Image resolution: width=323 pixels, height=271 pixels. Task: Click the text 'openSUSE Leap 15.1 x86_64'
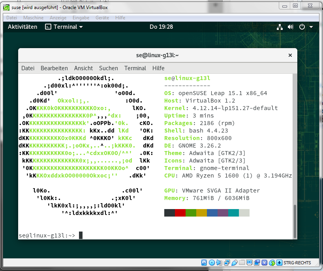223,93
